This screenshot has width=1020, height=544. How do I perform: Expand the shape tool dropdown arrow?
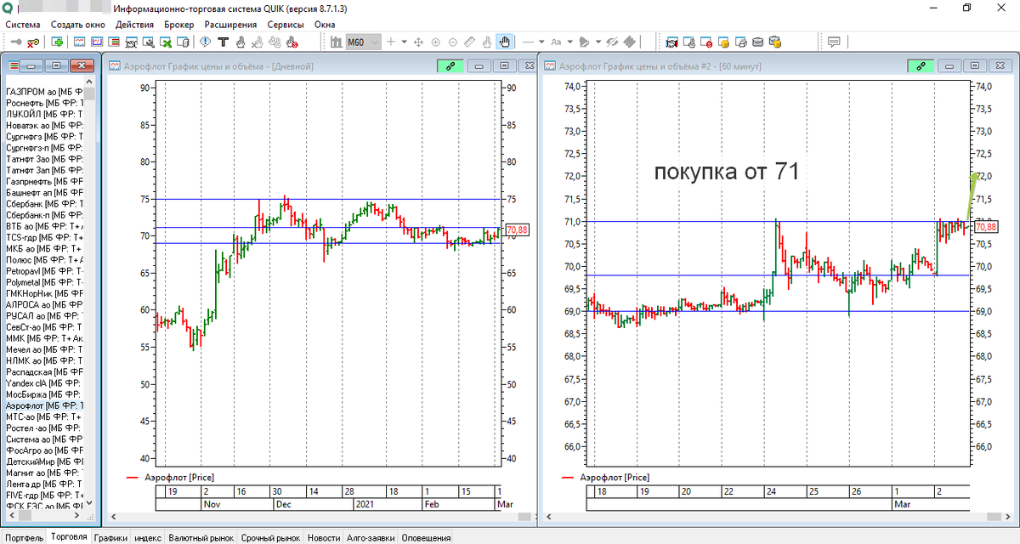[598, 42]
